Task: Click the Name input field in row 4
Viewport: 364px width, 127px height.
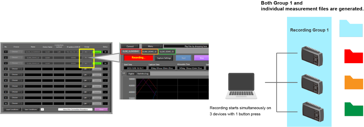Action: coord(32,69)
